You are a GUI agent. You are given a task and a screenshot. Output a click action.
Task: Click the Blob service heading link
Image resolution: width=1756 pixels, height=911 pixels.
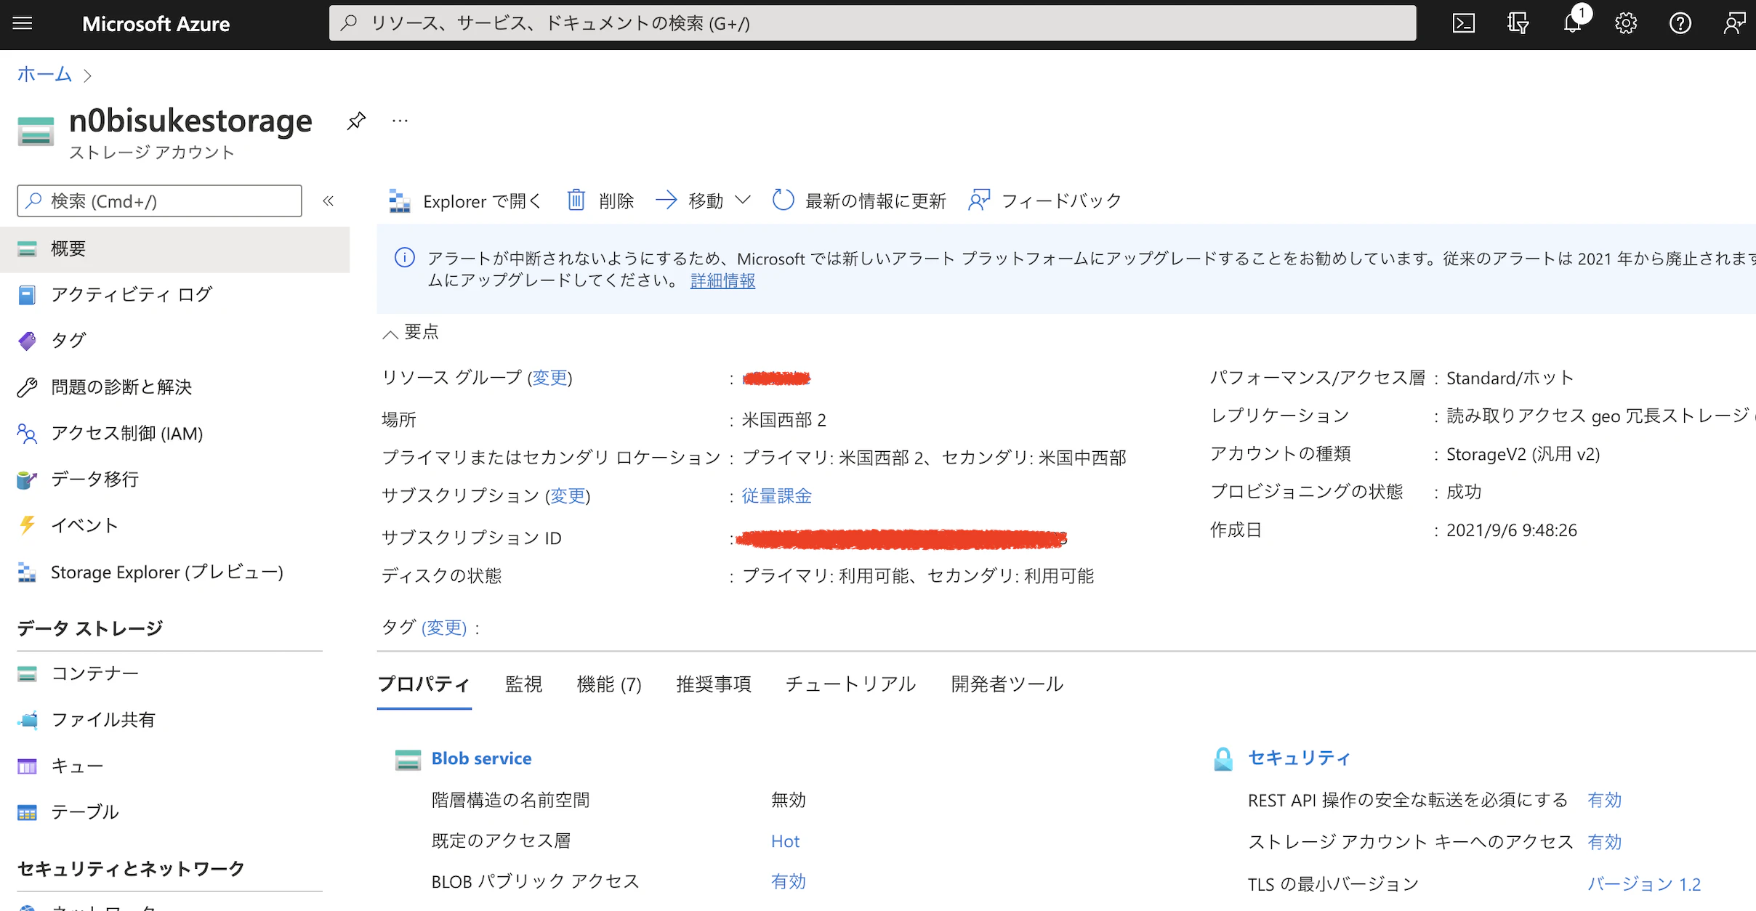coord(481,758)
